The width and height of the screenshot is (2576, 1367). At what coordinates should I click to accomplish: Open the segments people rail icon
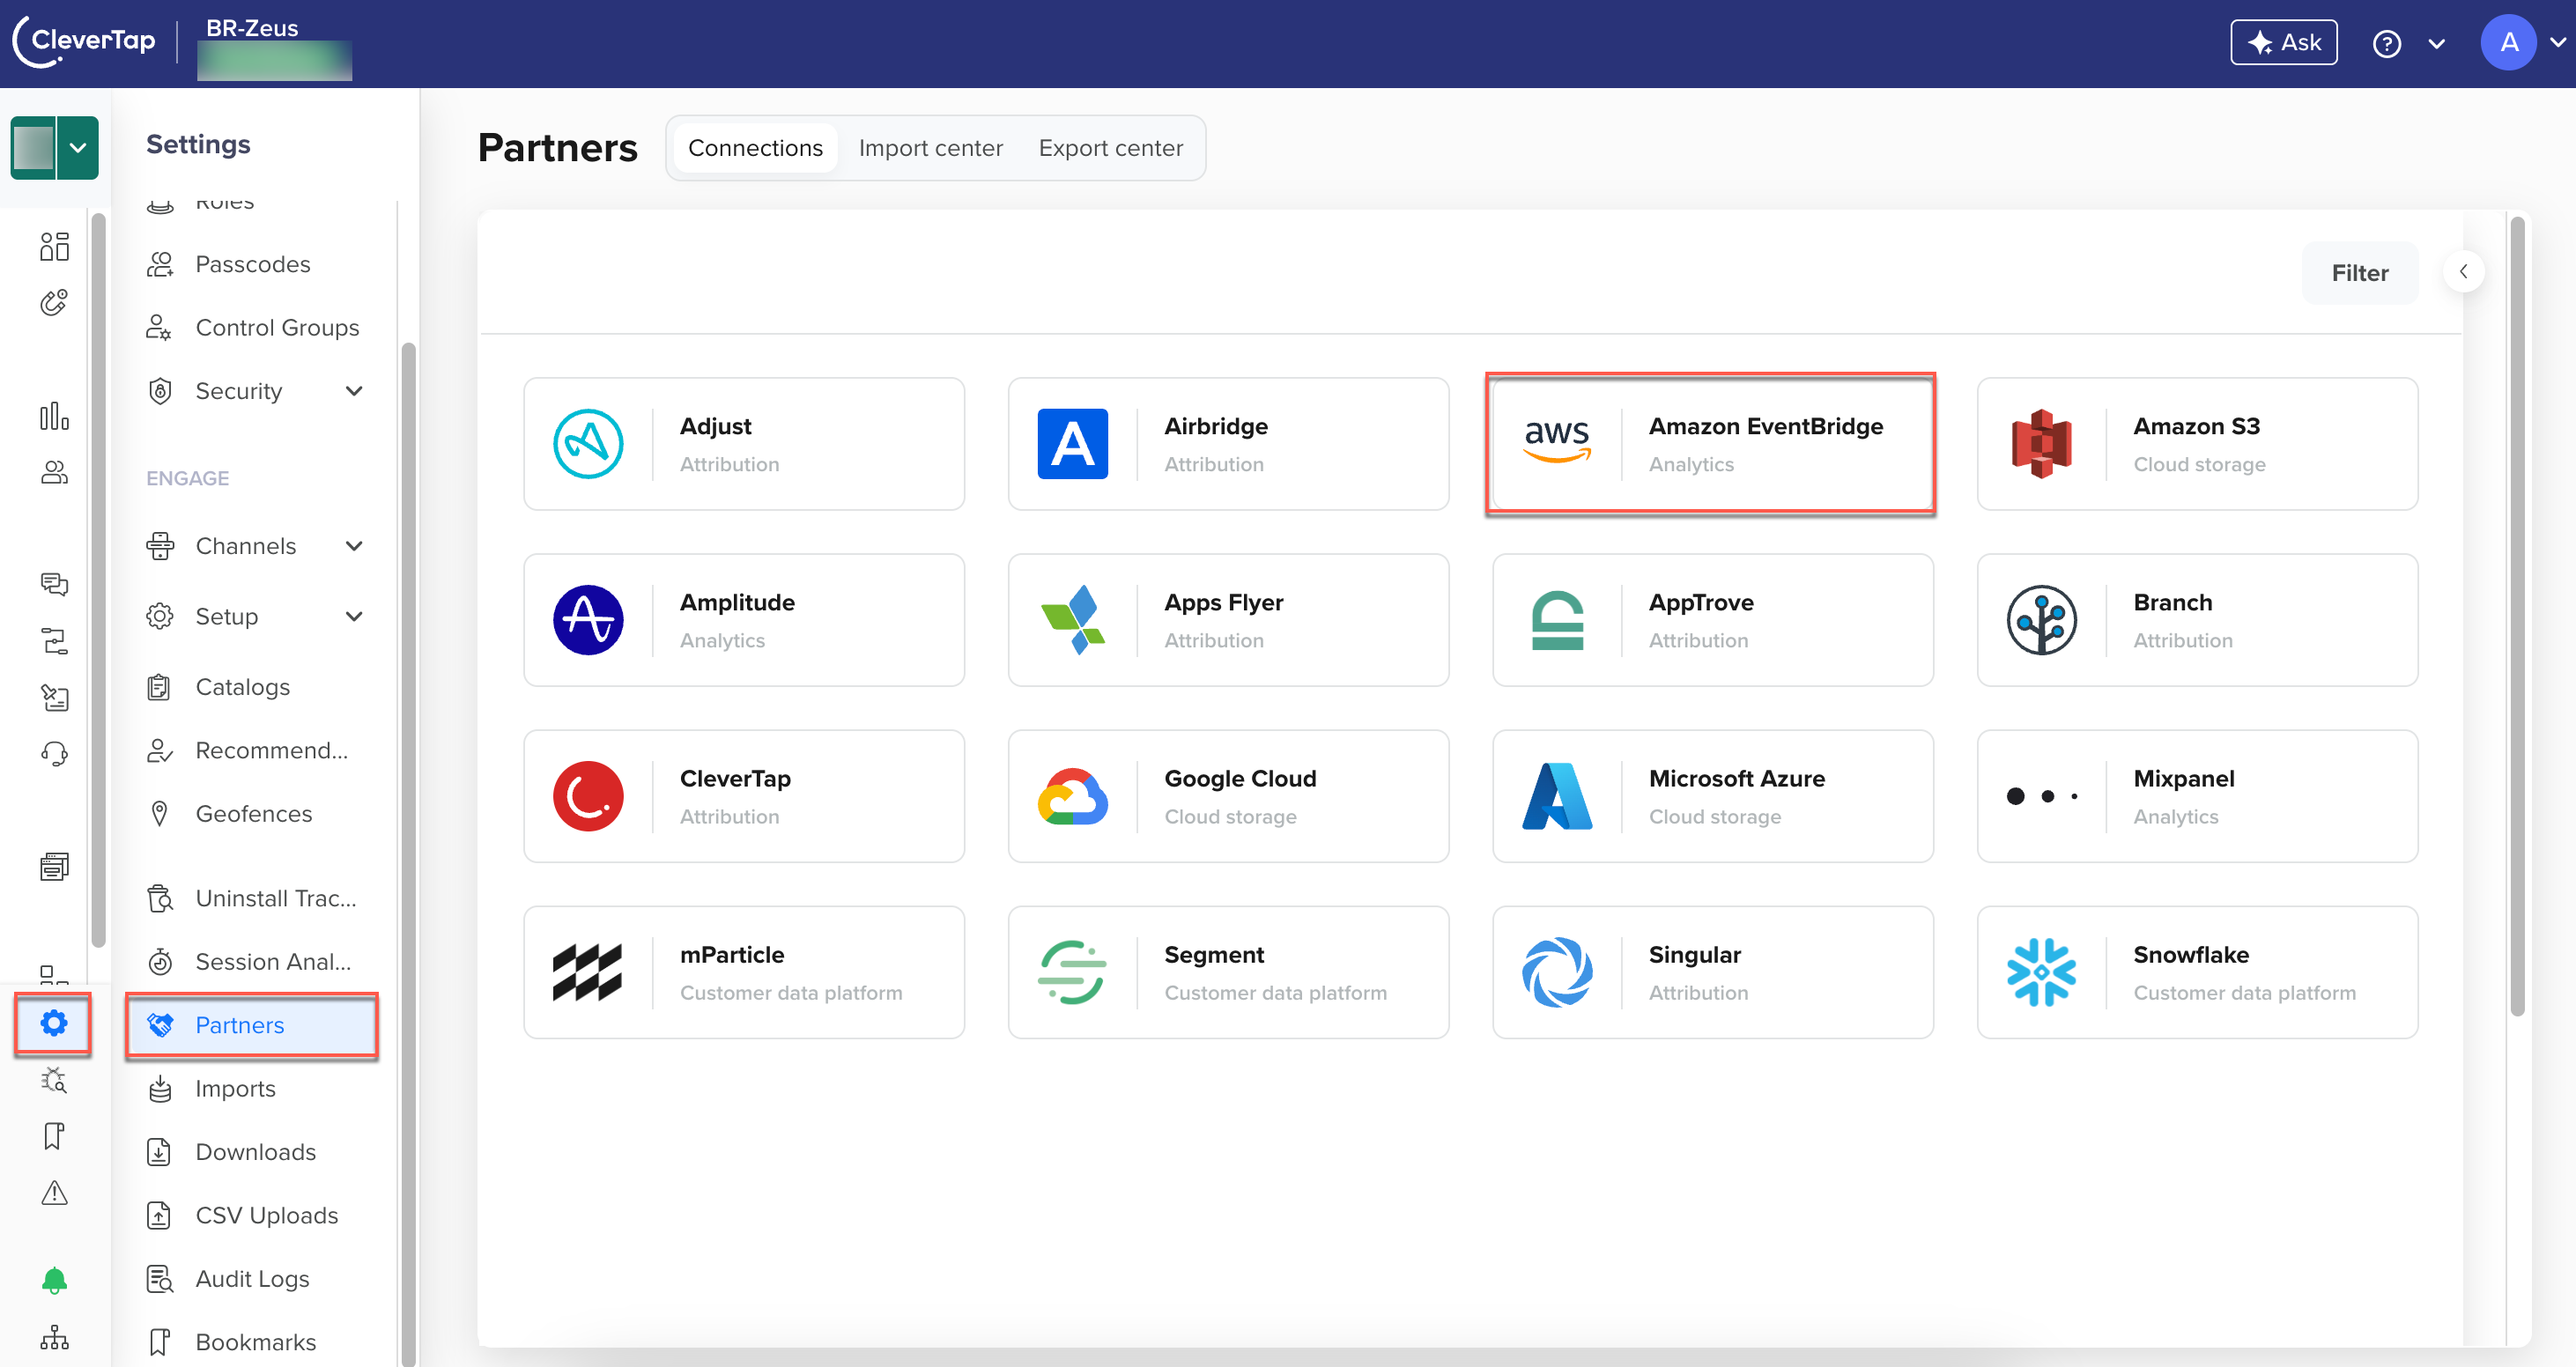[x=54, y=472]
